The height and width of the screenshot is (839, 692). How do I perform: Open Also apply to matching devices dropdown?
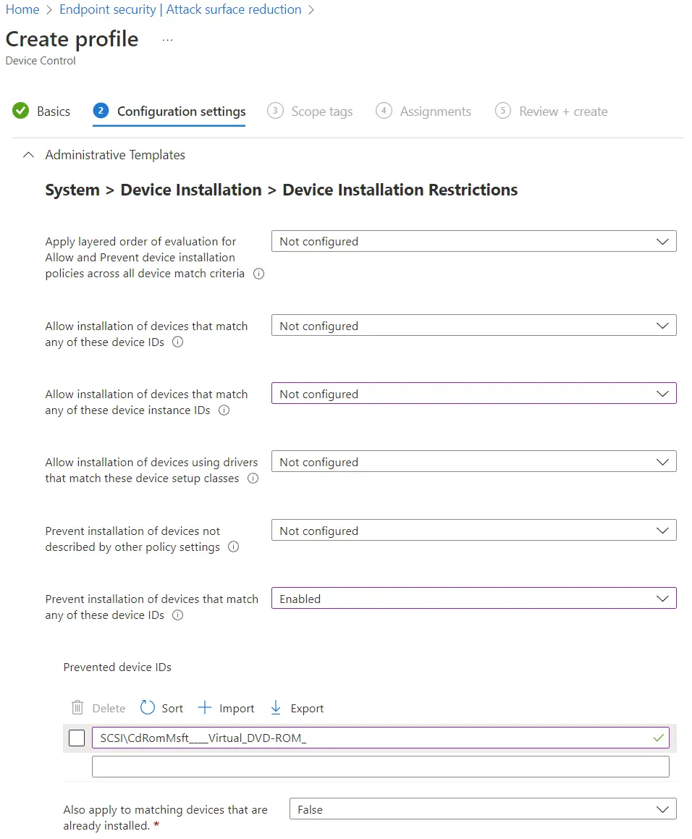pyautogui.click(x=482, y=809)
